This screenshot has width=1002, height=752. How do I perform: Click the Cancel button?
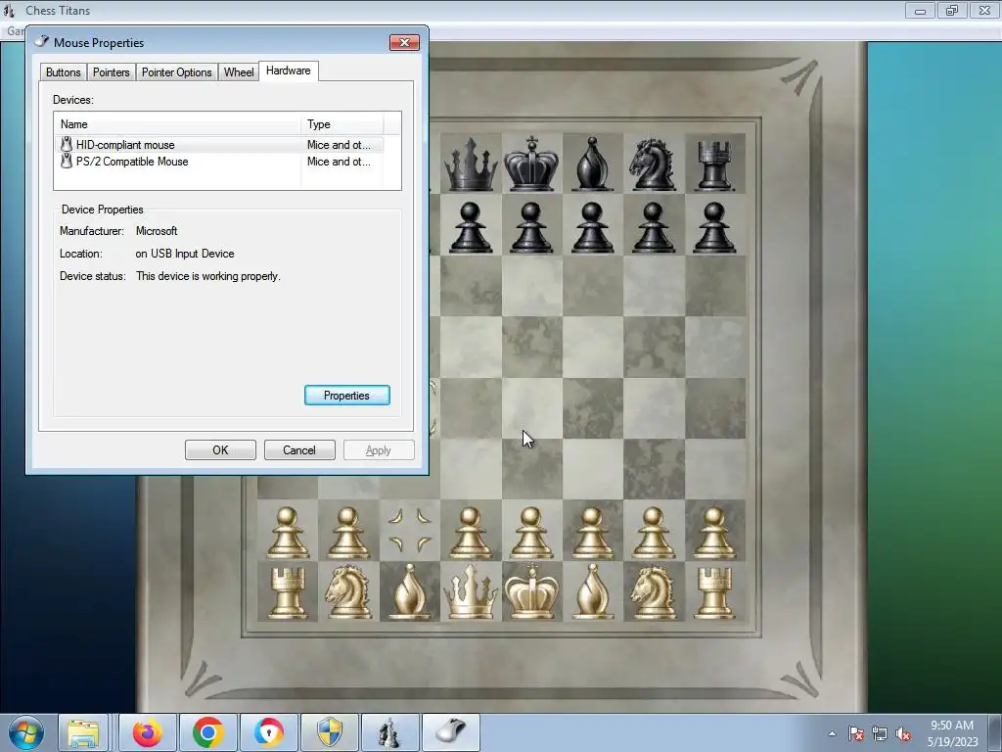(299, 450)
